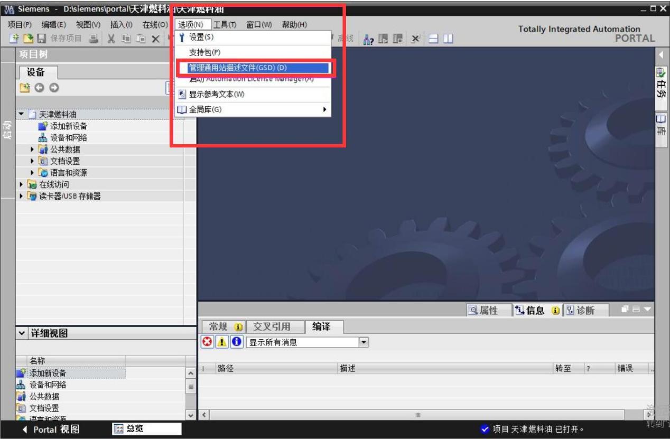
Task: Toggle error messages filter (red X)
Action: (x=208, y=342)
